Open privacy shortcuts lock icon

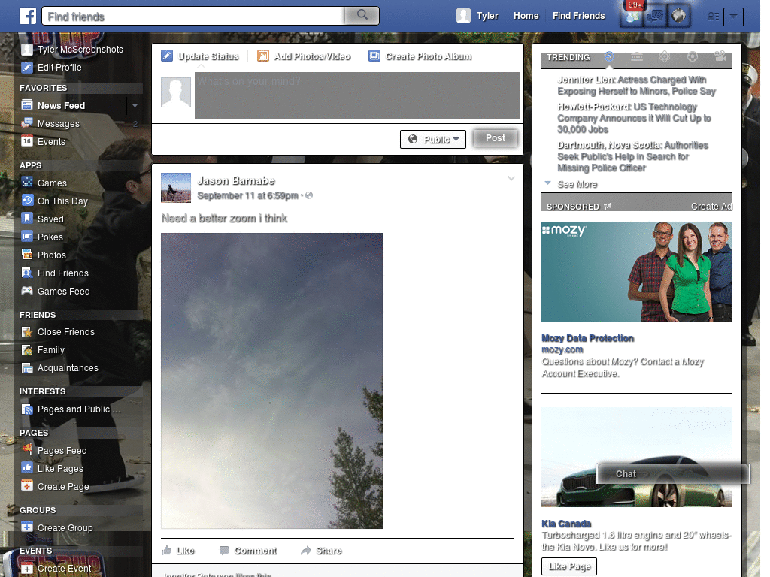click(713, 17)
